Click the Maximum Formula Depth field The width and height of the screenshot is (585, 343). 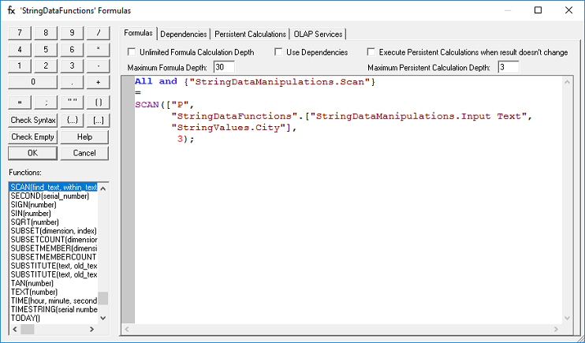pyautogui.click(x=224, y=68)
